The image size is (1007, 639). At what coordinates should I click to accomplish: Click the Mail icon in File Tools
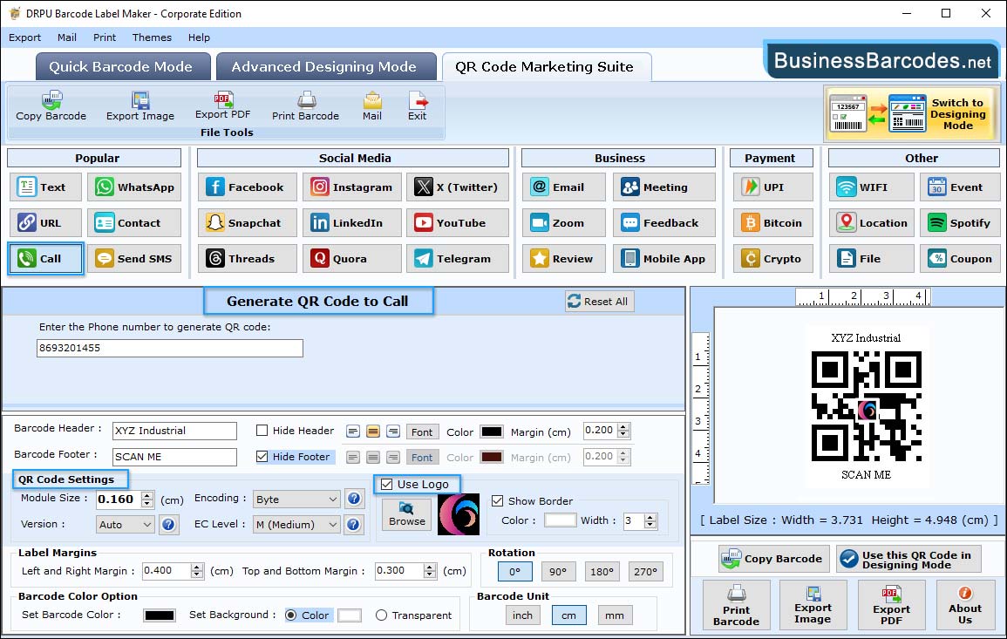tap(371, 106)
